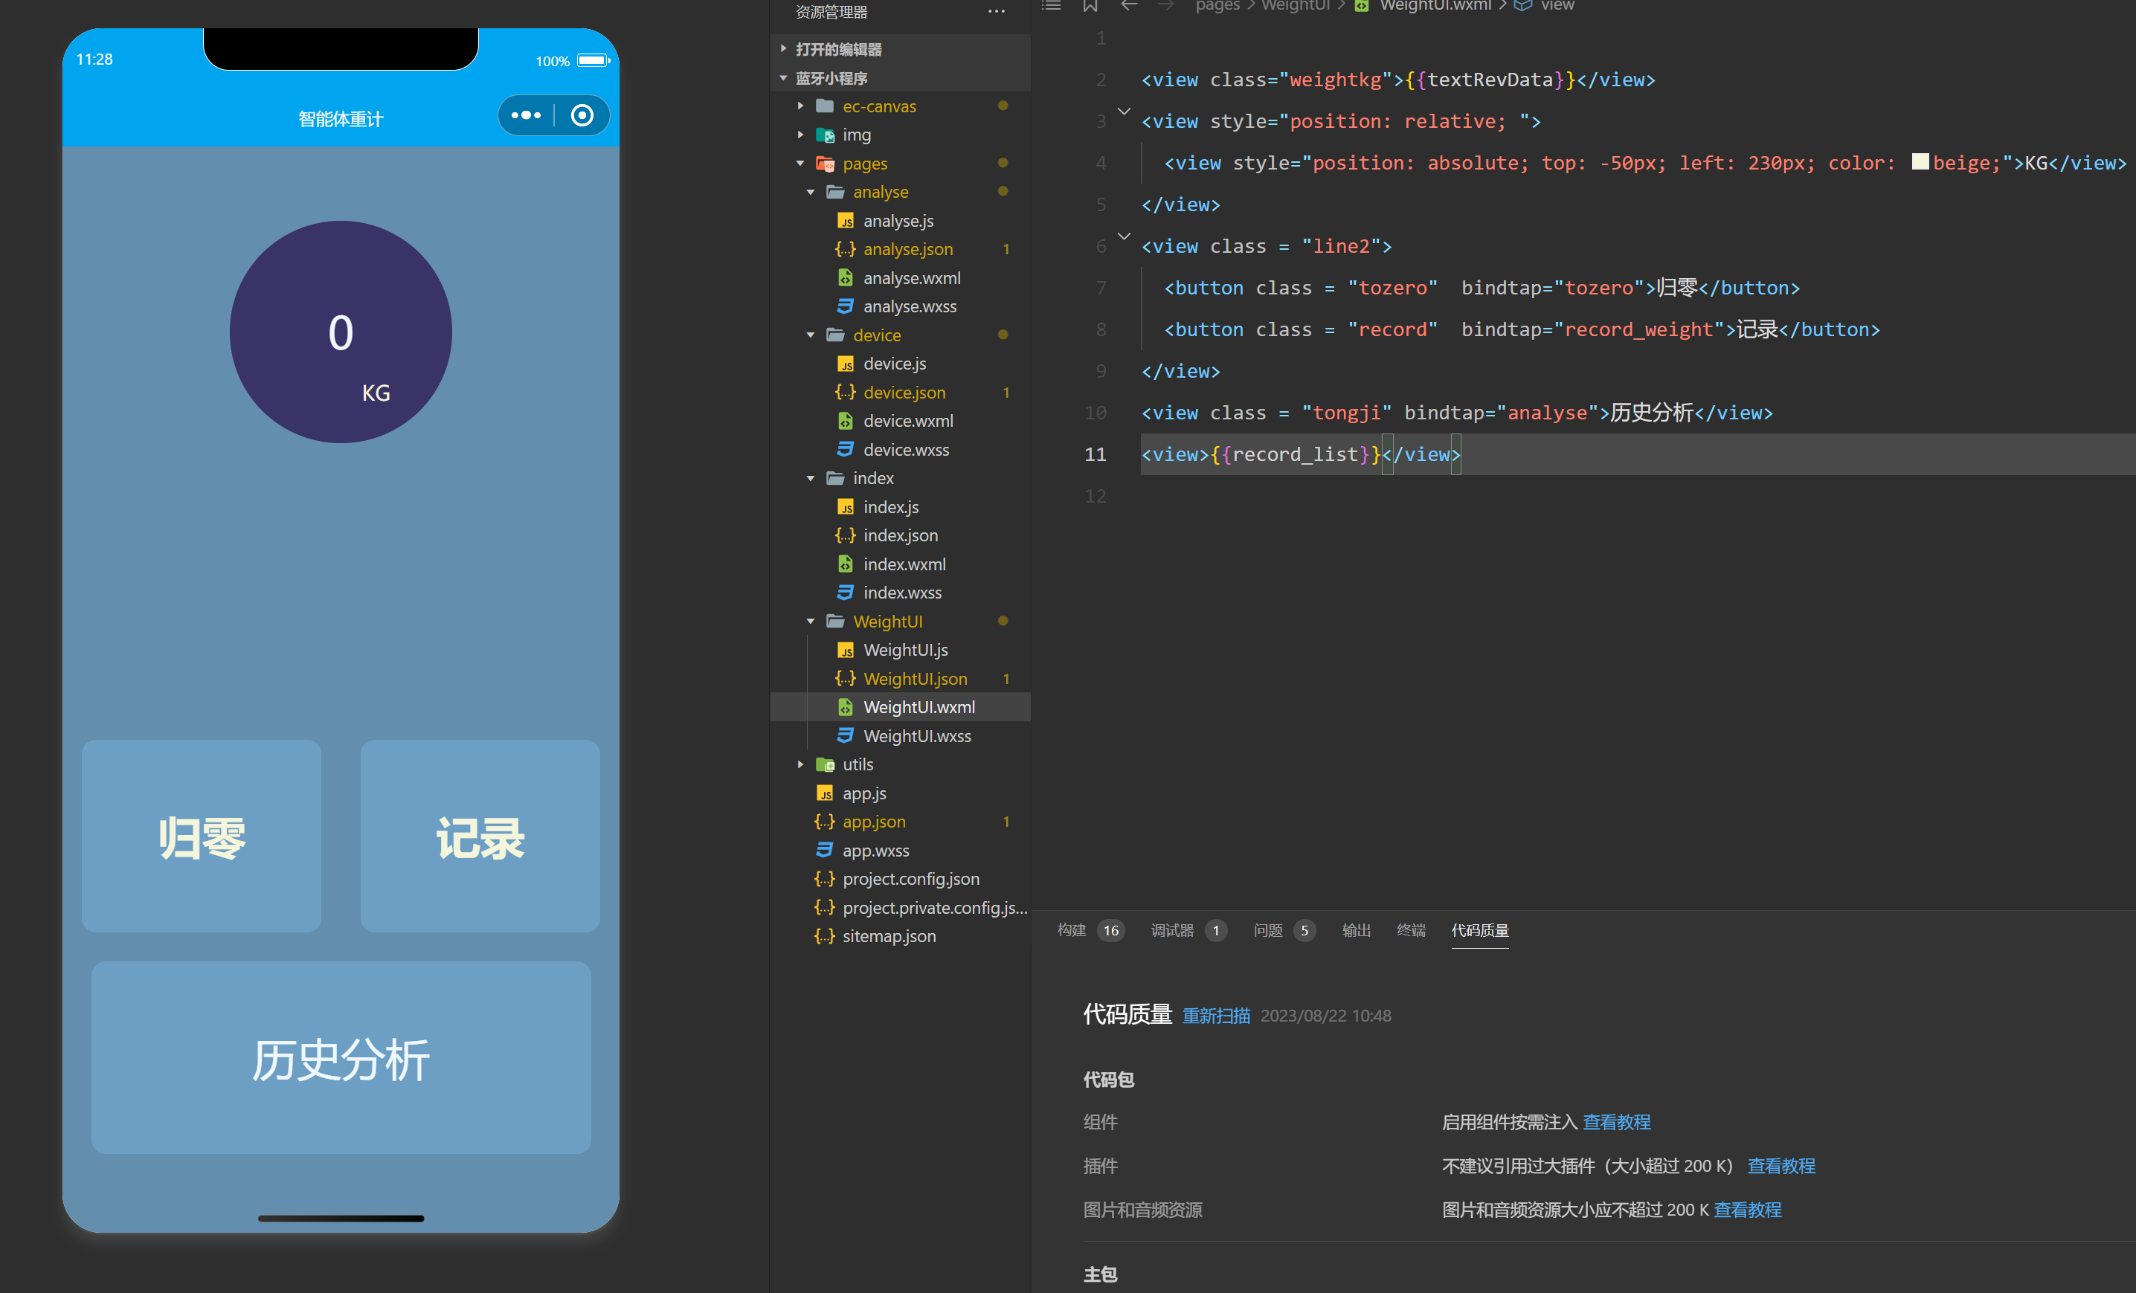
Task: Open device.wxml file
Action: [x=907, y=420]
